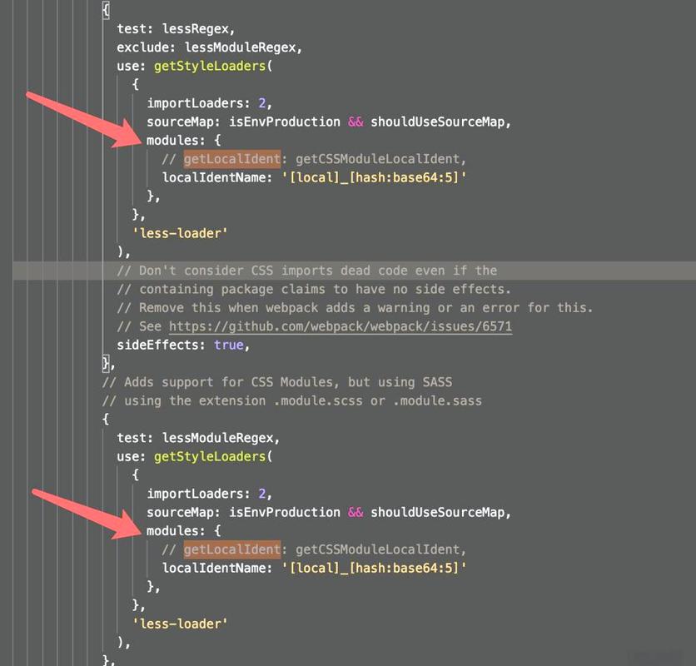Open the github.com webpack issues 6571 link
The image size is (696, 666).
coord(341,326)
